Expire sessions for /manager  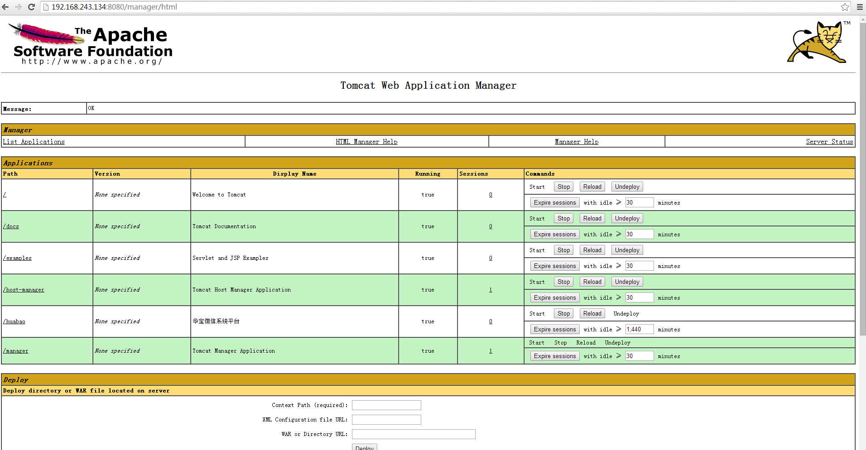tap(555, 356)
